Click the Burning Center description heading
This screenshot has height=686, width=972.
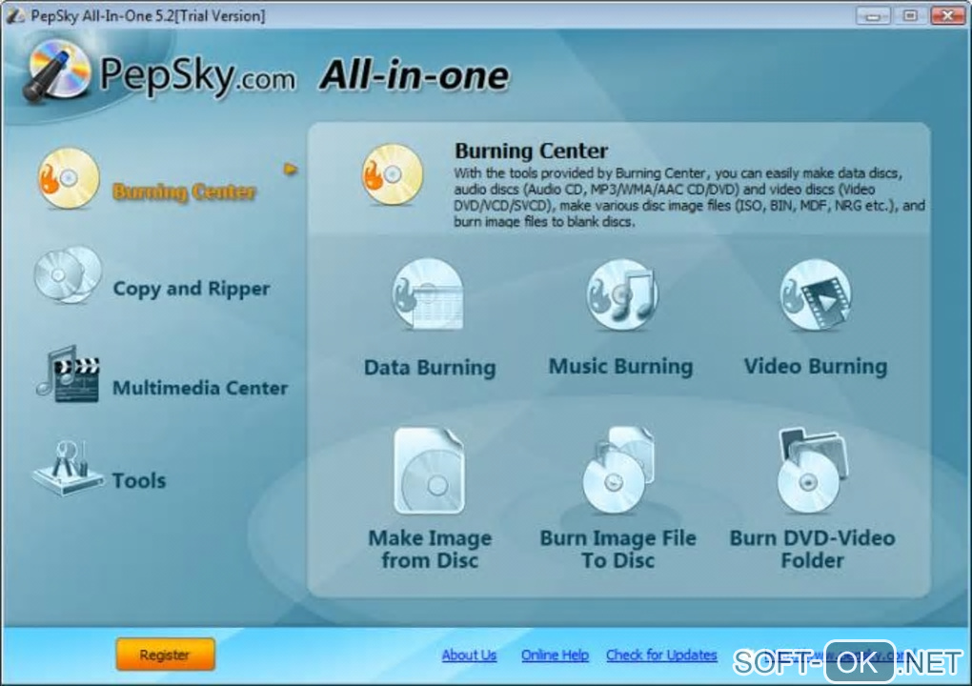coord(531,151)
